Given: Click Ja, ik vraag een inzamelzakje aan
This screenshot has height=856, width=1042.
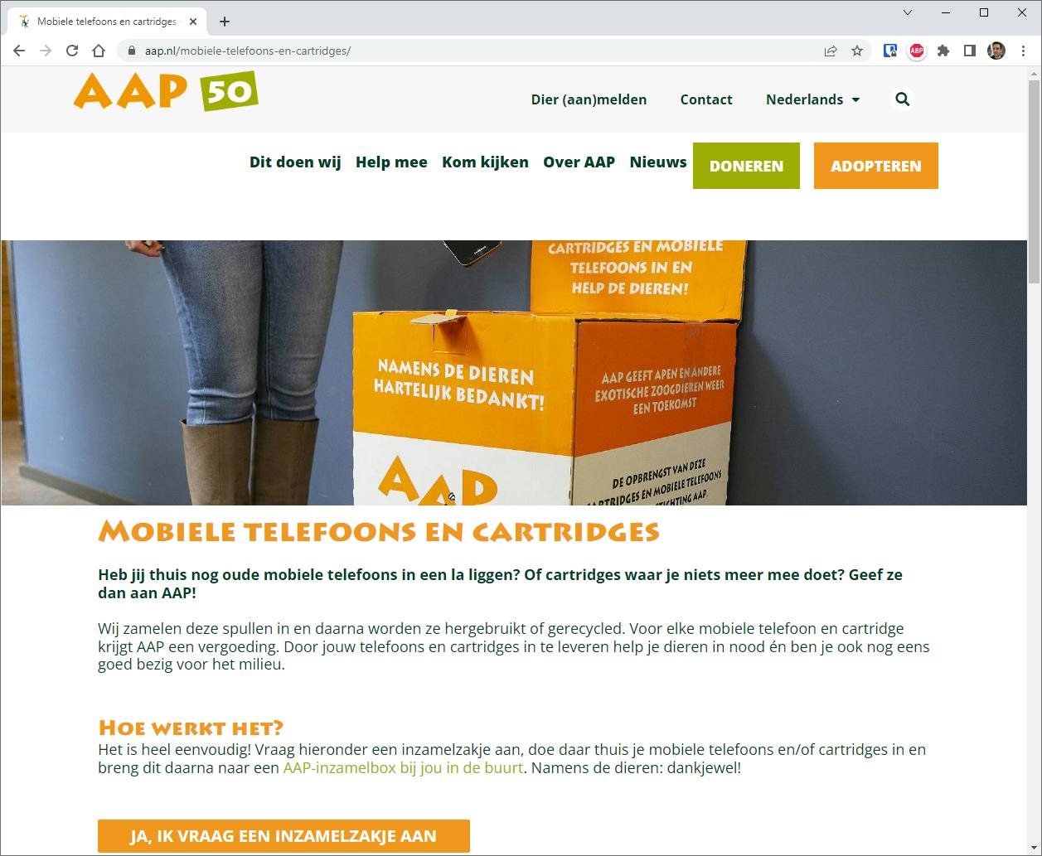Looking at the screenshot, I should coord(284,836).
